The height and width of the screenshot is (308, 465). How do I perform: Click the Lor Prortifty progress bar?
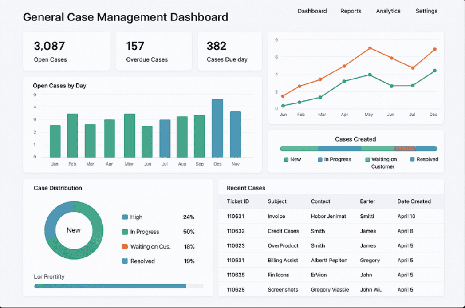pos(118,286)
